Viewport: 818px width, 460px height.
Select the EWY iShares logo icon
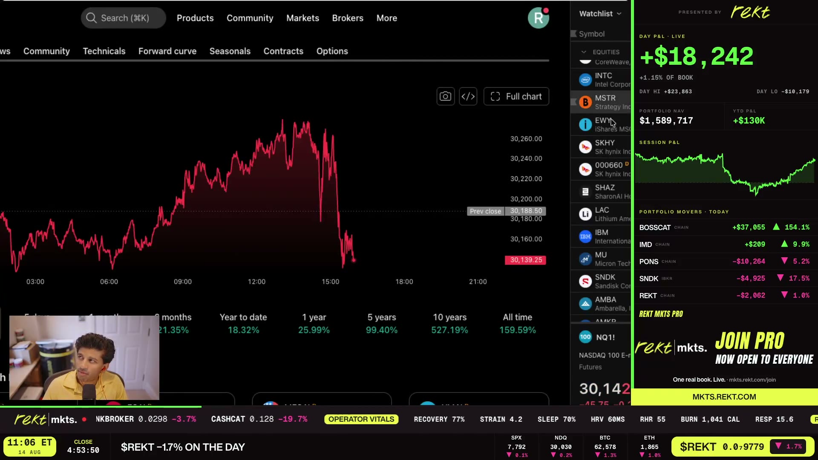tap(585, 124)
